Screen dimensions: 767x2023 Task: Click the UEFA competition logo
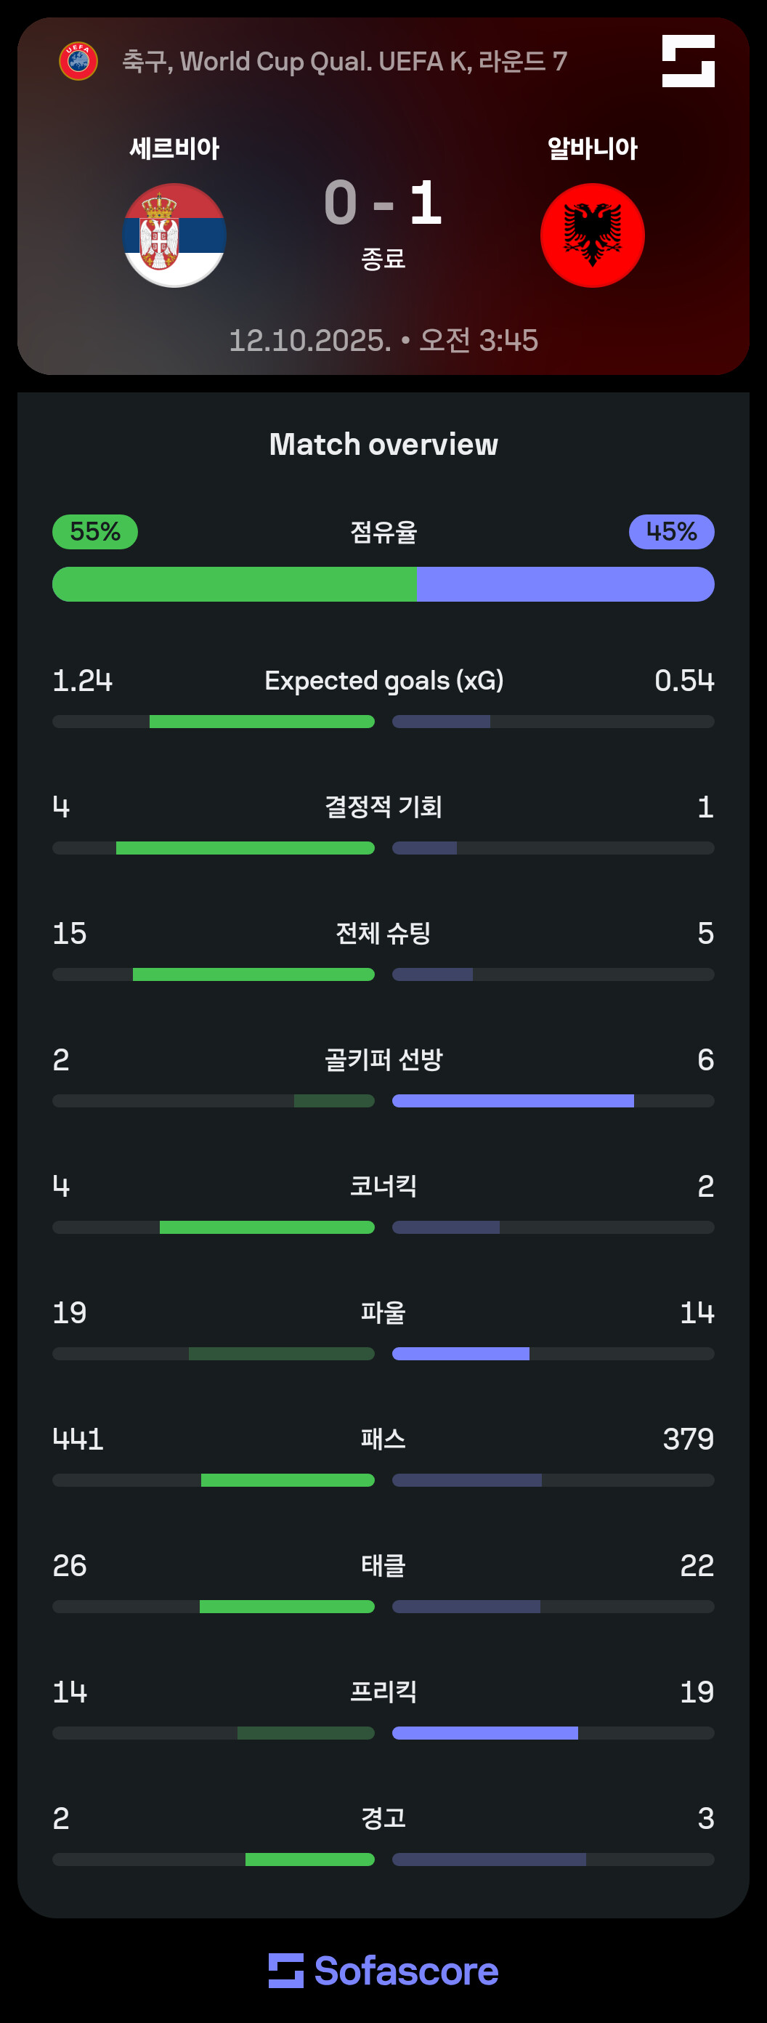pyautogui.click(x=78, y=61)
